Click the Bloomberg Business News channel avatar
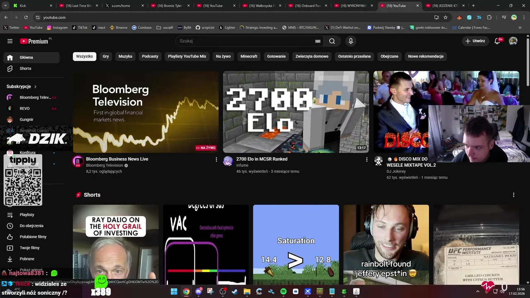This screenshot has width=530, height=298. (x=78, y=161)
